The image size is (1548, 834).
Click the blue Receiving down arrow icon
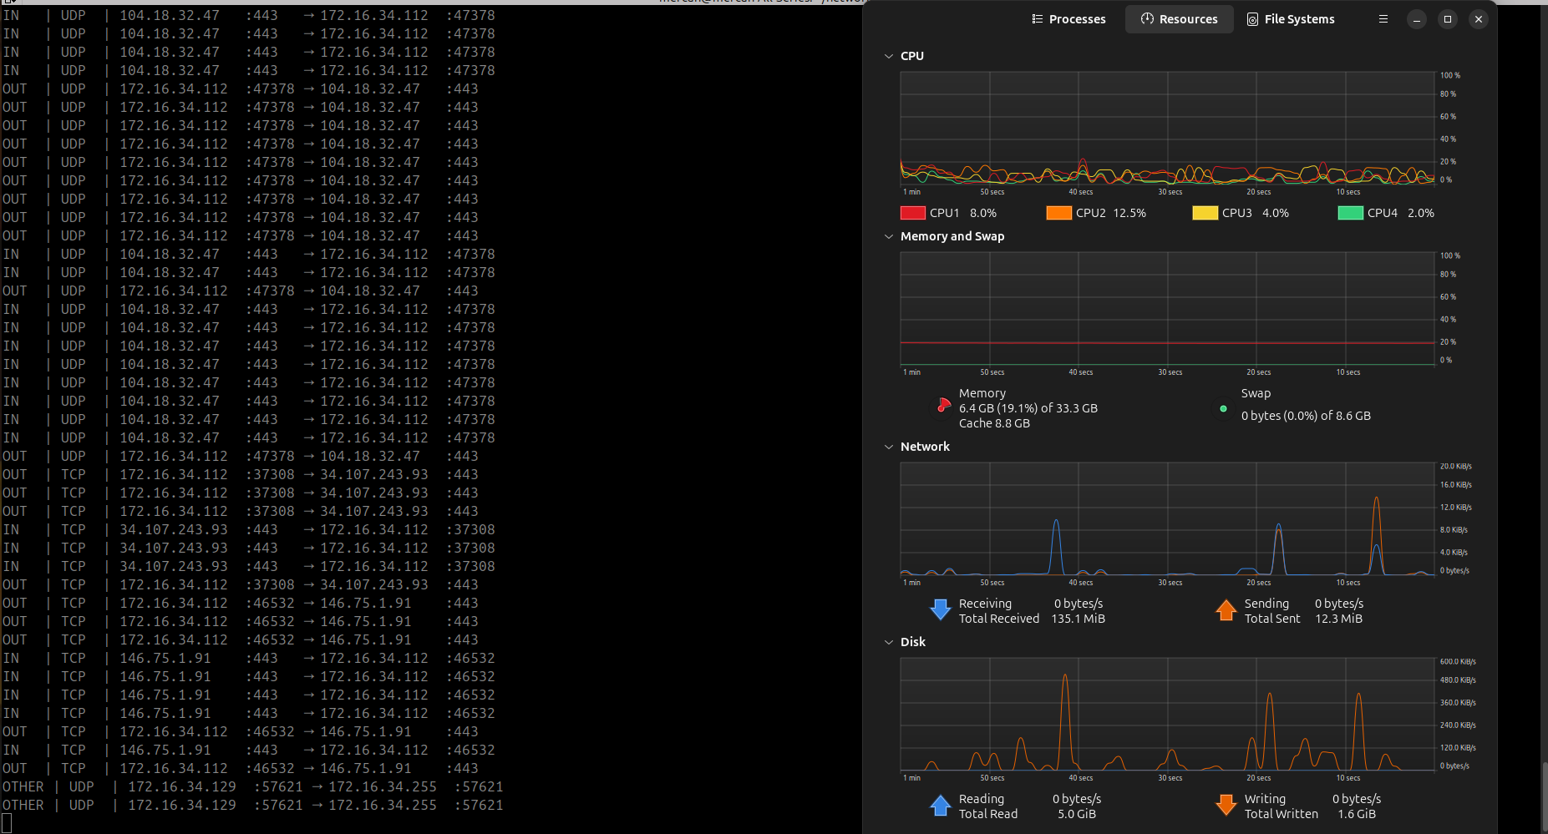941,610
